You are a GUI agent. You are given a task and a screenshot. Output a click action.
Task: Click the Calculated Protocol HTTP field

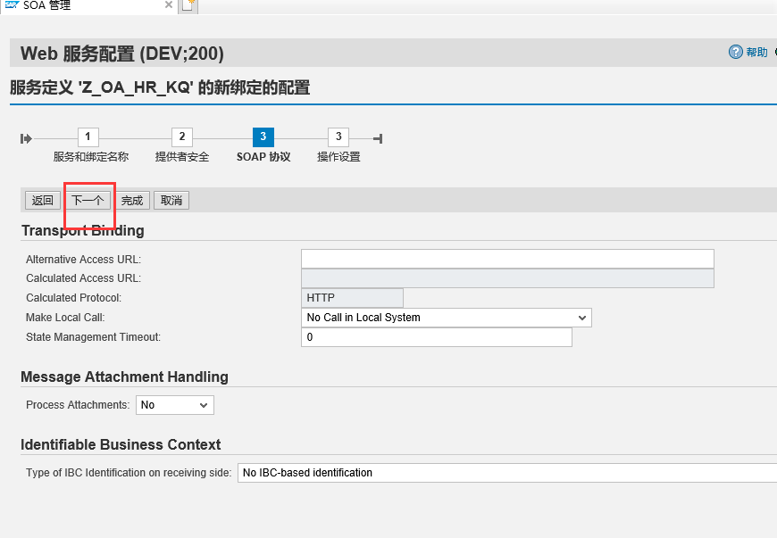352,298
